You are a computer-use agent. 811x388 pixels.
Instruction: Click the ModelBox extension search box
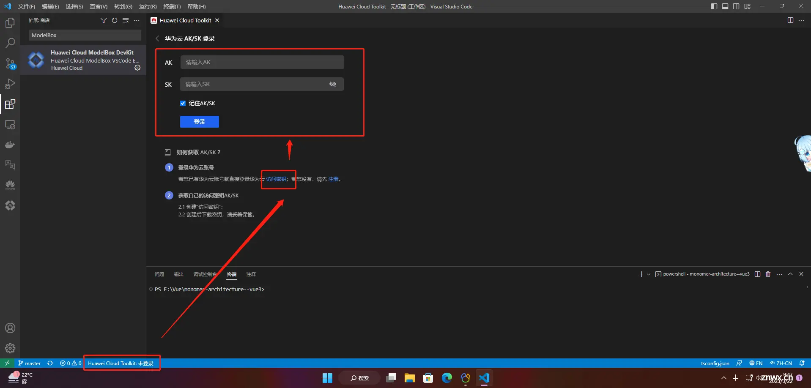pyautogui.click(x=85, y=35)
